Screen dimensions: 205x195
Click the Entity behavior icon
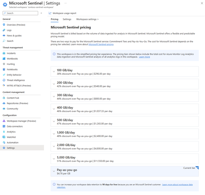(x=4, y=75)
